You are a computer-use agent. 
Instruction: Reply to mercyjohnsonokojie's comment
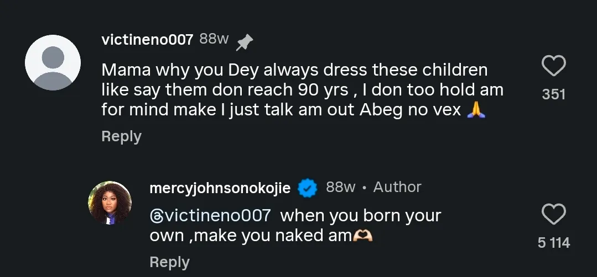pos(169,262)
